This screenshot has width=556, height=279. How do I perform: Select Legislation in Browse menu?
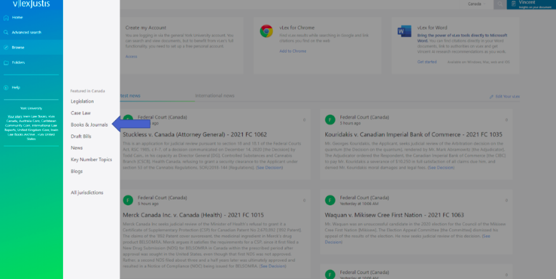point(82,101)
